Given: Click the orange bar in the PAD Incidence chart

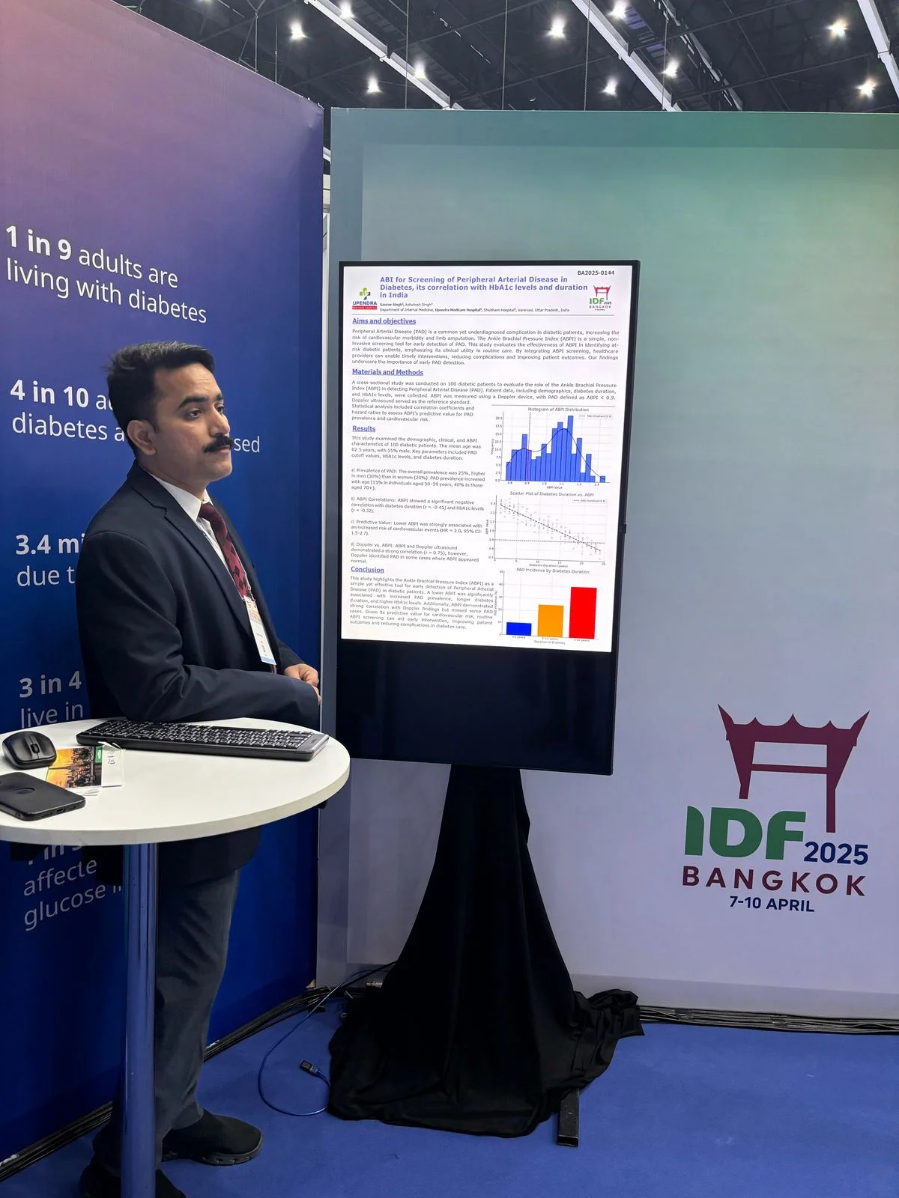Looking at the screenshot, I should [551, 621].
